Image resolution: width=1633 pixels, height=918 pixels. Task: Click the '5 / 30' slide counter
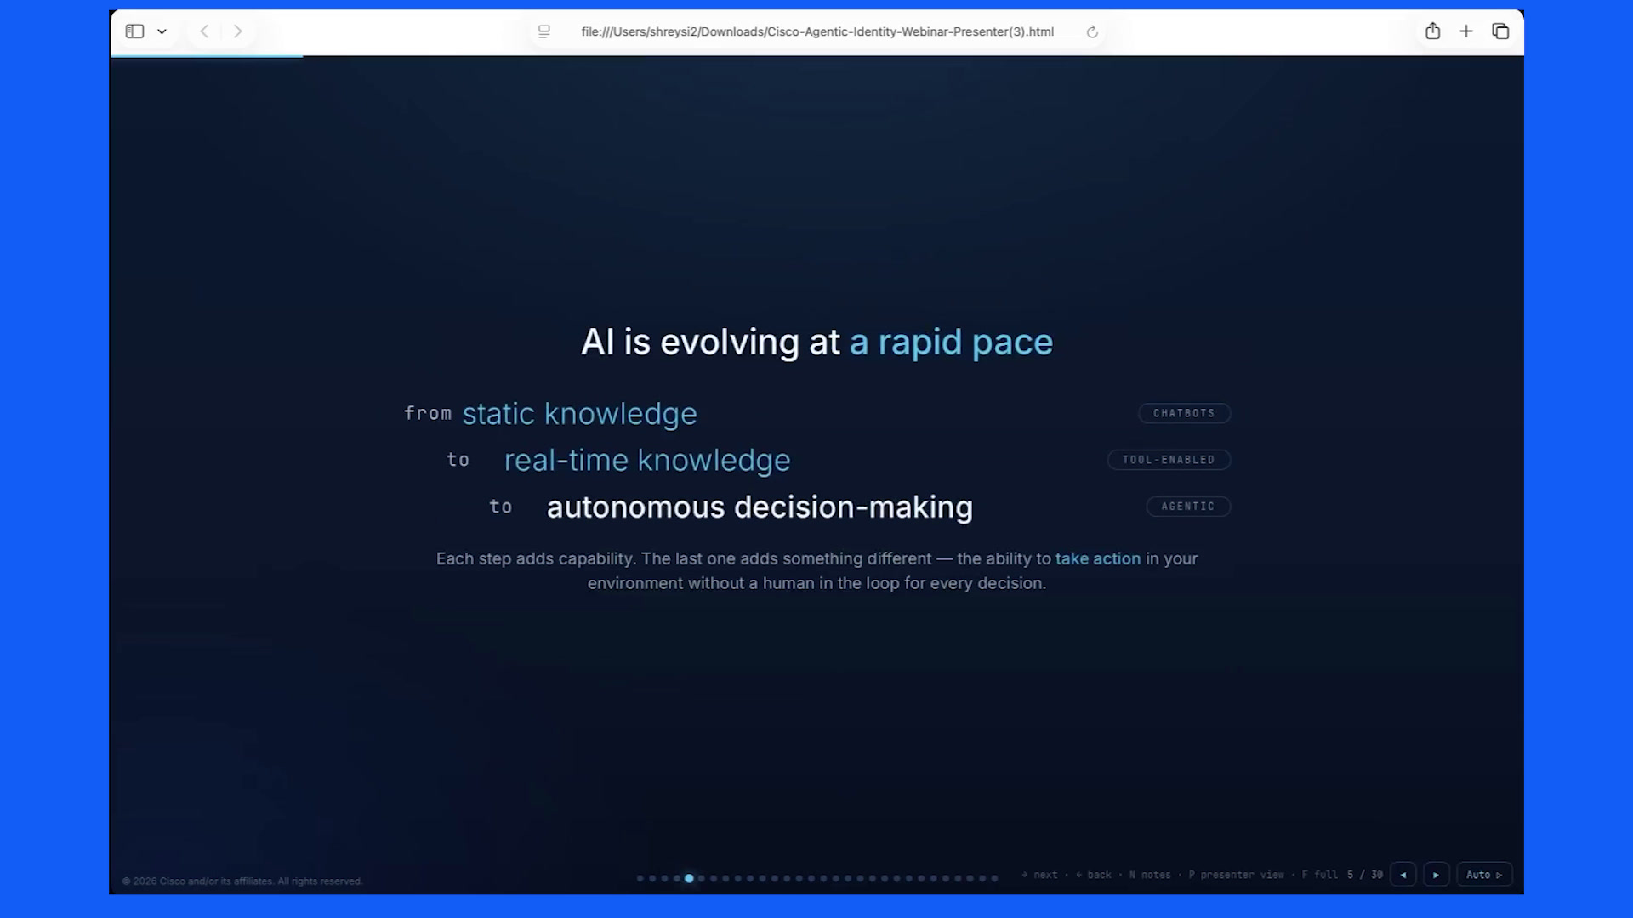1365,875
